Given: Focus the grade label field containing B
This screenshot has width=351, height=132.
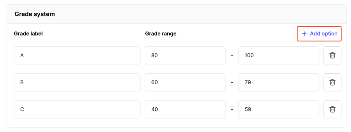Looking at the screenshot, I should pyautogui.click(x=77, y=82).
